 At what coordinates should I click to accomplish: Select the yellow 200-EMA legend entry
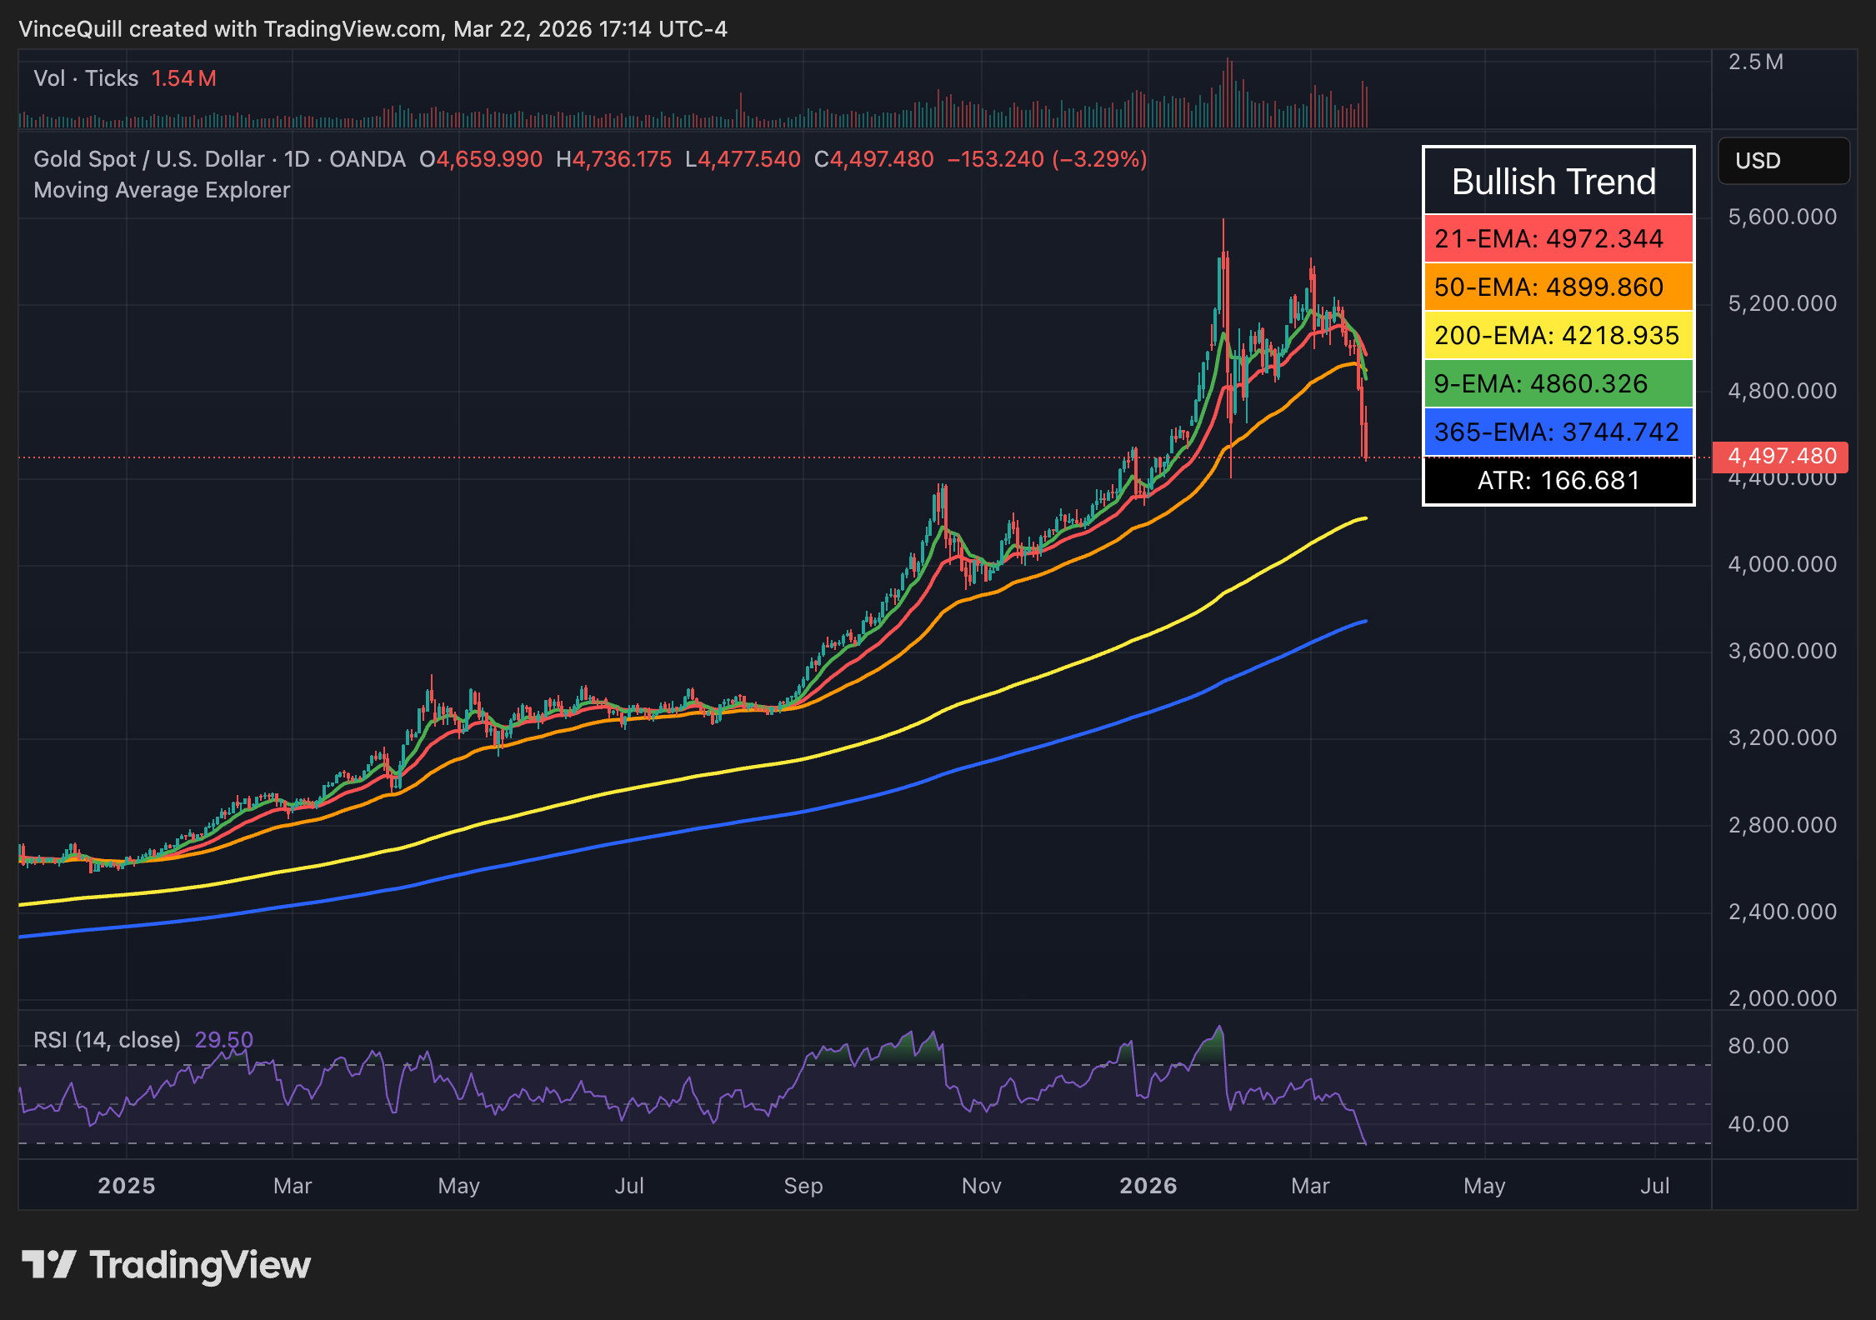pos(1557,335)
